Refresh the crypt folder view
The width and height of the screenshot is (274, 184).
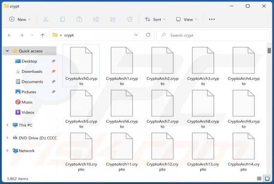[148, 35]
